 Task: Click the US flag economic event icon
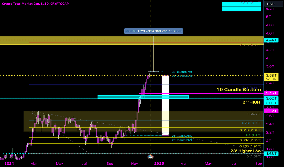(x=151, y=157)
